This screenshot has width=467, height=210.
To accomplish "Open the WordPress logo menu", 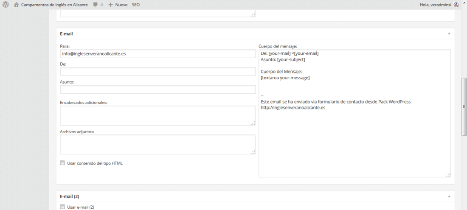I will pyautogui.click(x=6, y=5).
